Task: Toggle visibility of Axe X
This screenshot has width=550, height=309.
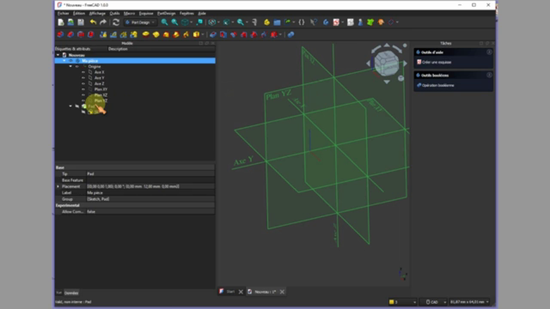Action: click(83, 72)
